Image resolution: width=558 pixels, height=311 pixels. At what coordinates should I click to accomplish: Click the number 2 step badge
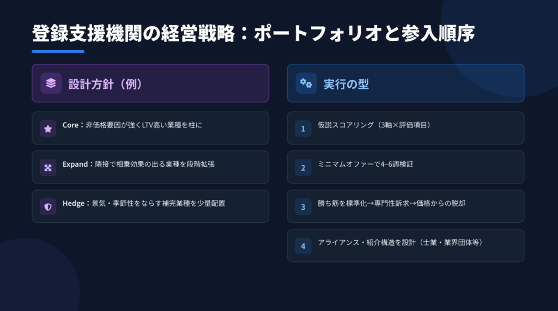(x=303, y=168)
